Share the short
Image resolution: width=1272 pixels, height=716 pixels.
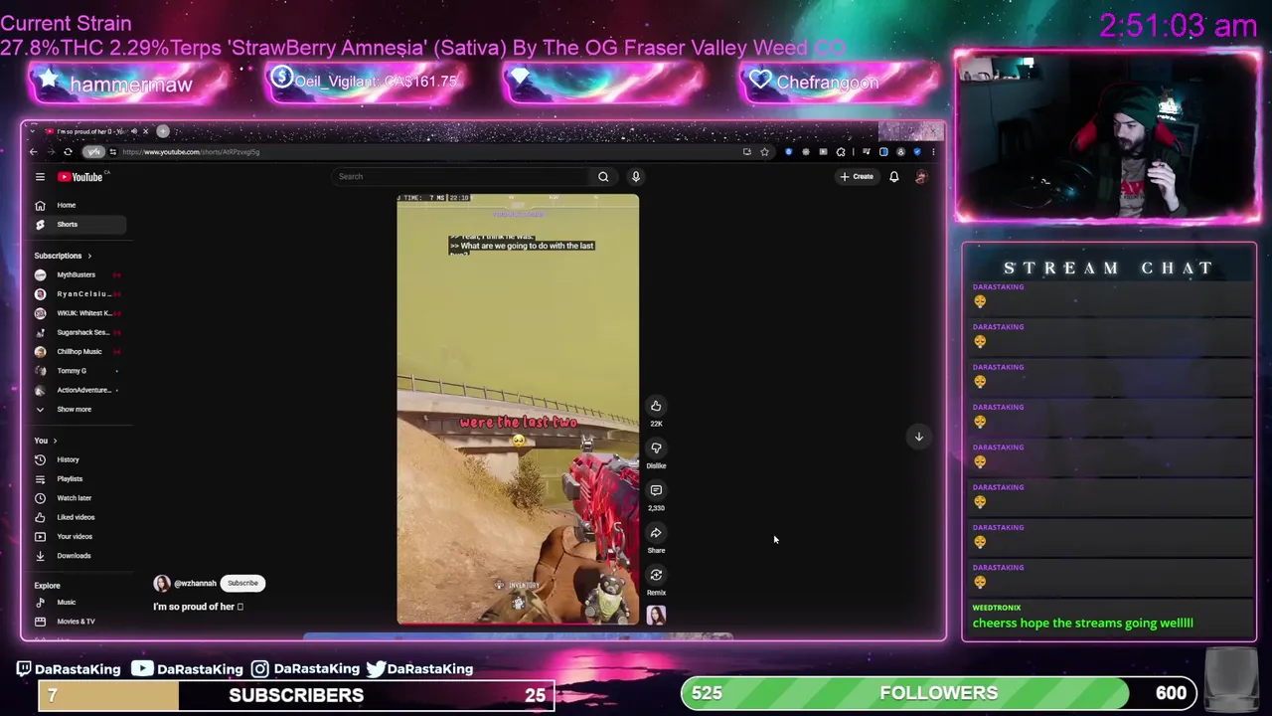tap(656, 533)
